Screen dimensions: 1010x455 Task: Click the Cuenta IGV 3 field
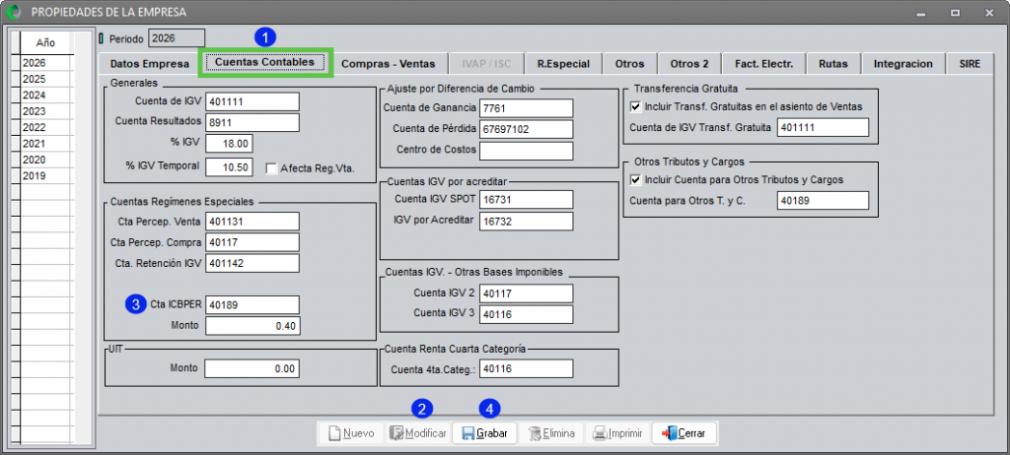[x=527, y=314]
